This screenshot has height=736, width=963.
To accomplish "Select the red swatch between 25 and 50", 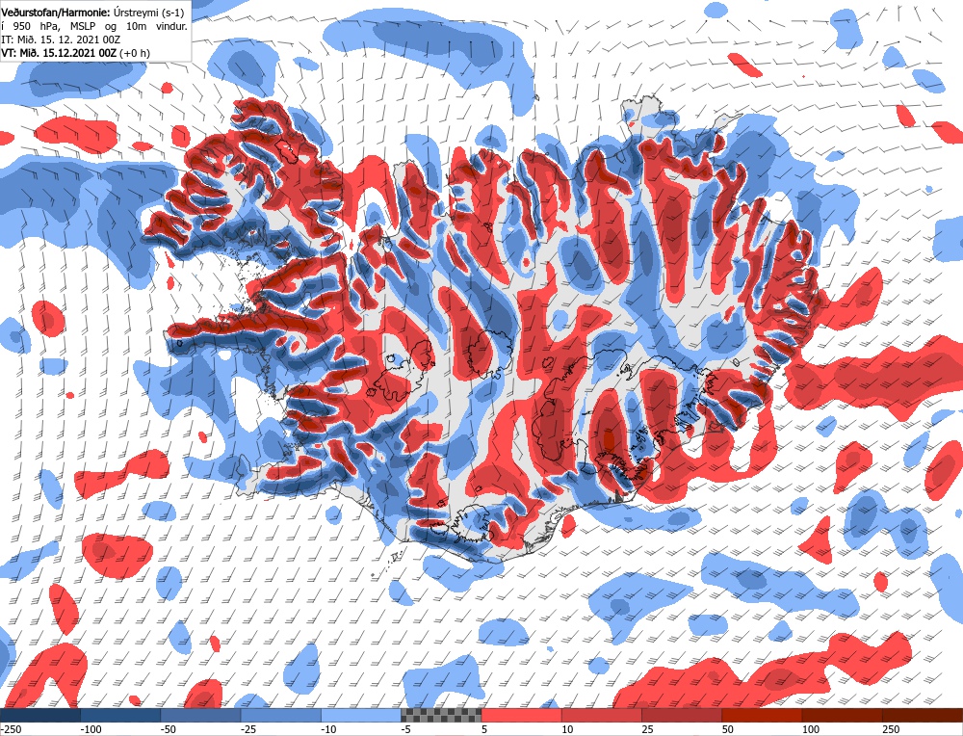I will (682, 715).
